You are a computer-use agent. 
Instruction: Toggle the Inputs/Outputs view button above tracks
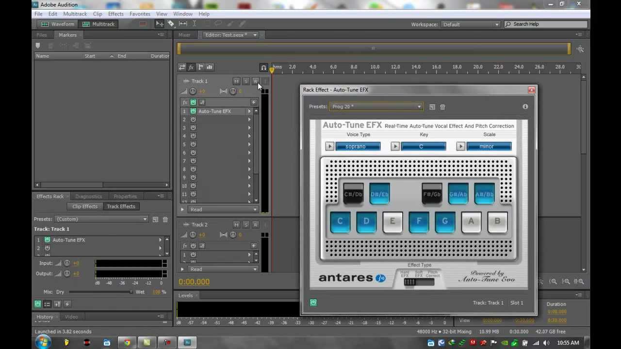click(182, 67)
